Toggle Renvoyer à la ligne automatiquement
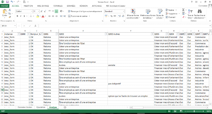212x114 pixels. click(85, 11)
